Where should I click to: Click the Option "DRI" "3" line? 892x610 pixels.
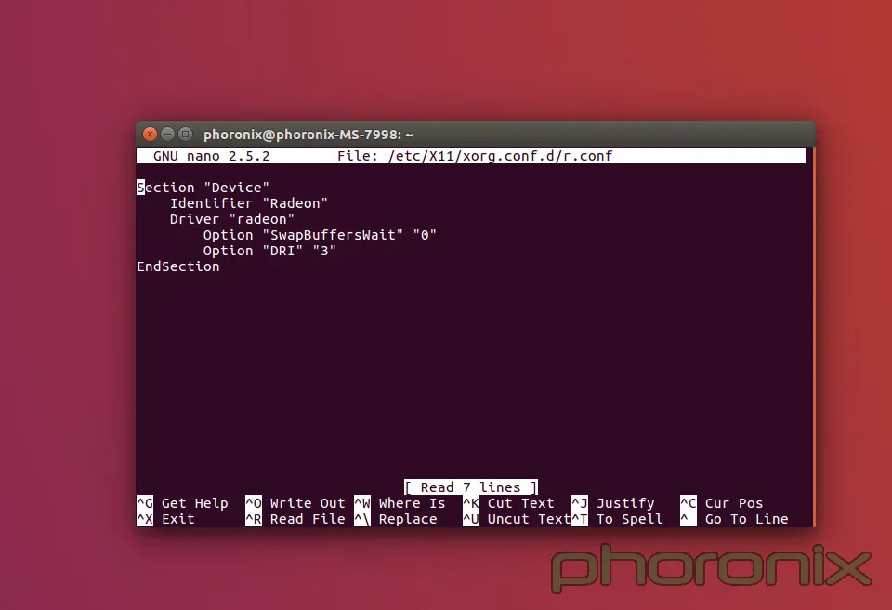click(x=269, y=252)
